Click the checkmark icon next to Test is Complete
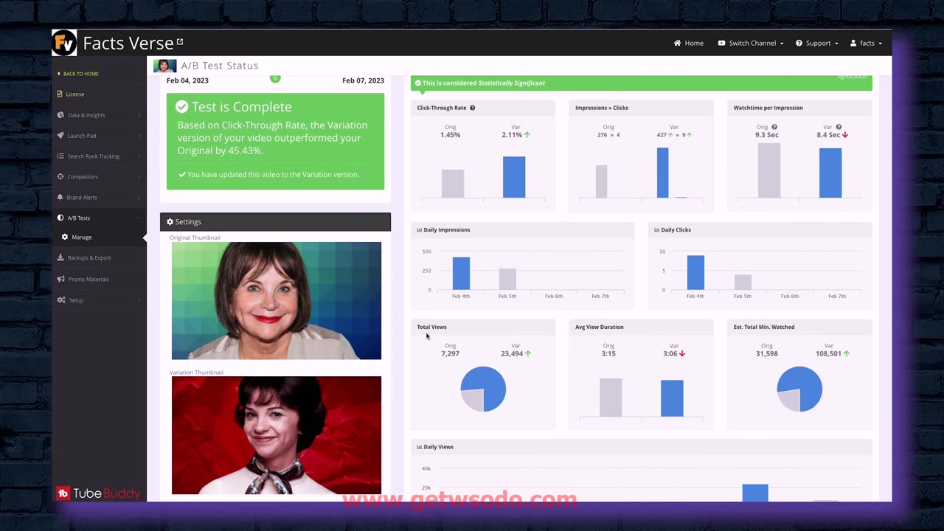Viewport: 944px width, 531px height. point(181,107)
